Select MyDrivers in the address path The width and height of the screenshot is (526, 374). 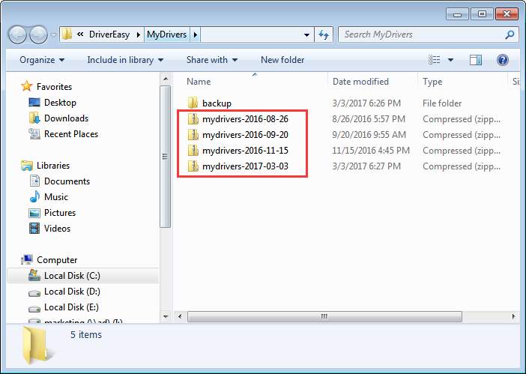click(167, 34)
